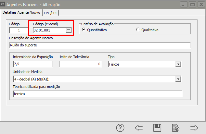Screen dimensions: 206x134
Task: Expand the Tipo dropdown showing Físicos
Action: [x=178, y=64]
